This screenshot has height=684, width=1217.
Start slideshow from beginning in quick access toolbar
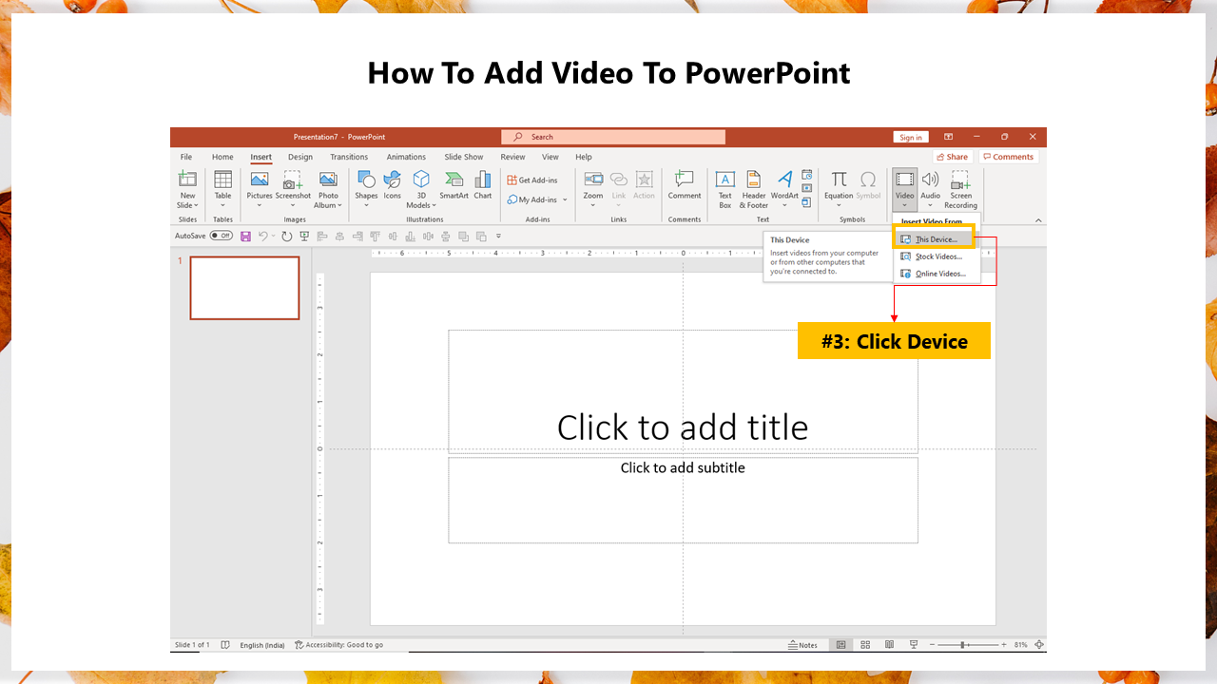[x=304, y=236]
